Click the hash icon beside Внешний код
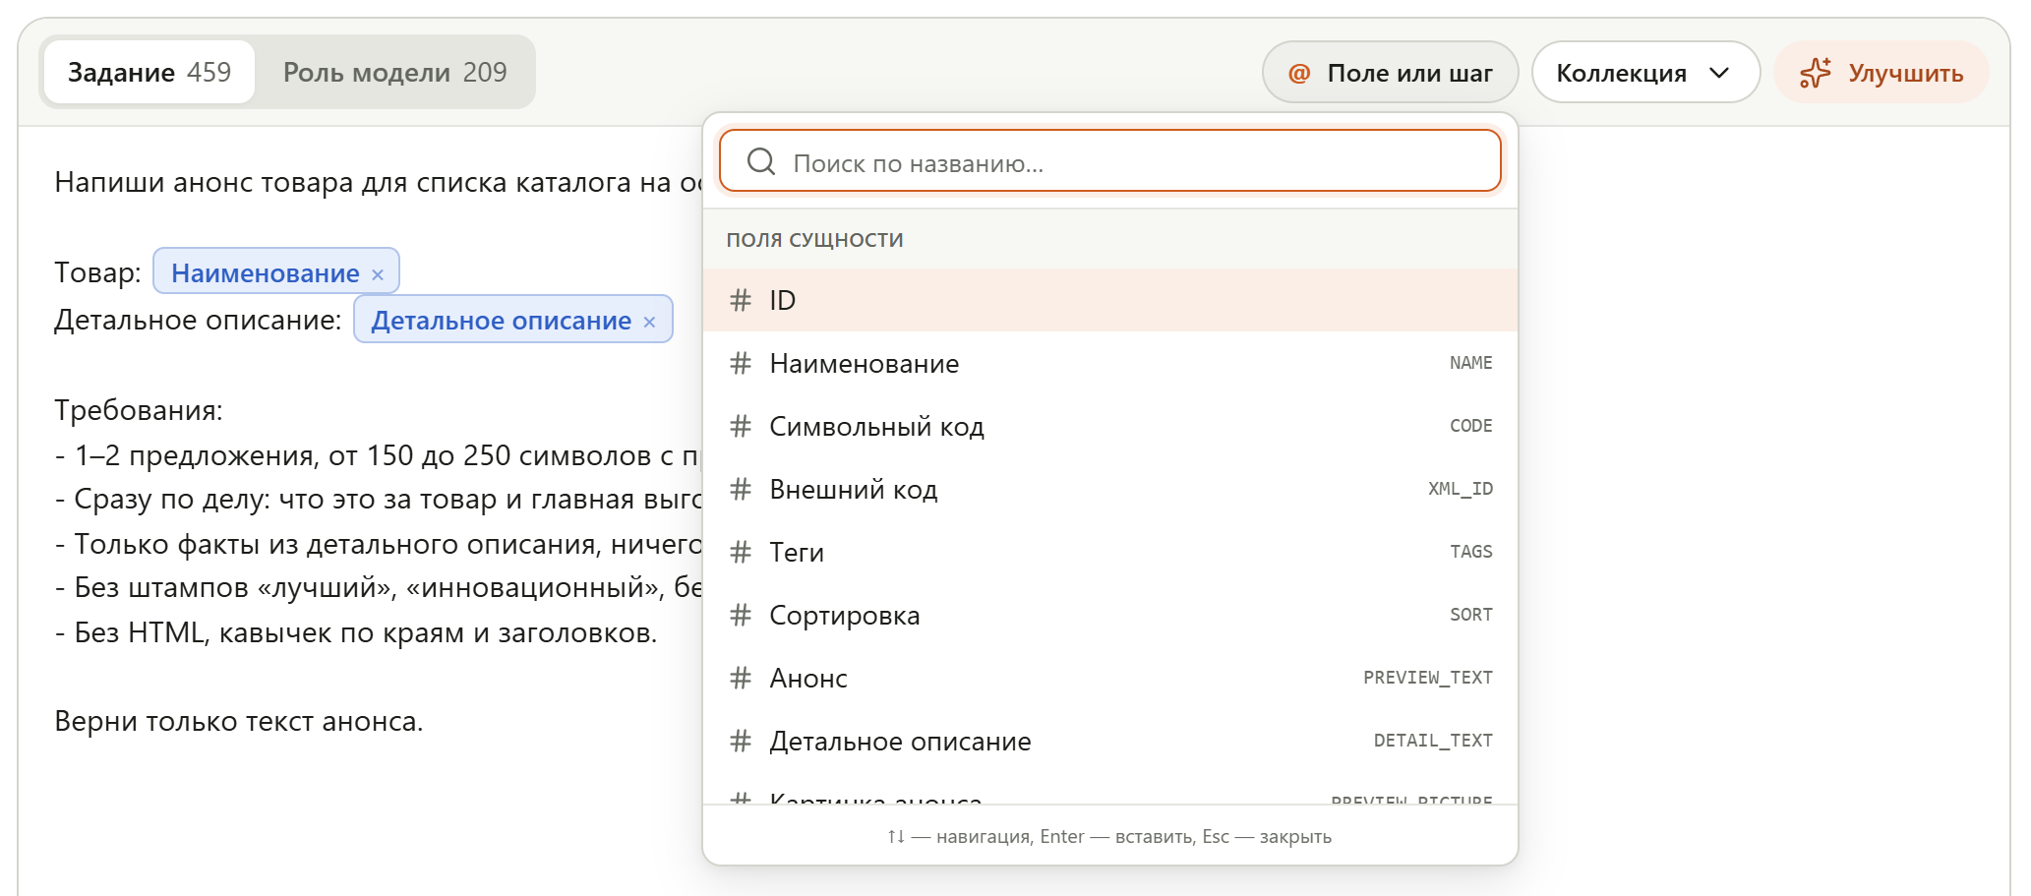2031x896 pixels. (741, 489)
